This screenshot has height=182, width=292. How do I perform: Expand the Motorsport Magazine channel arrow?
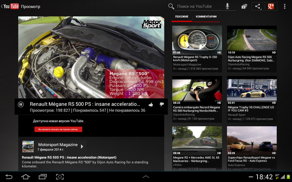82,146
